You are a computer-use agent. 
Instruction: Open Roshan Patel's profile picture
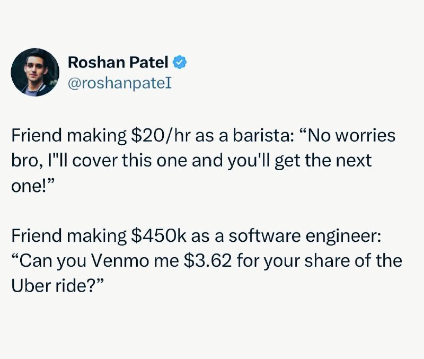[35, 72]
